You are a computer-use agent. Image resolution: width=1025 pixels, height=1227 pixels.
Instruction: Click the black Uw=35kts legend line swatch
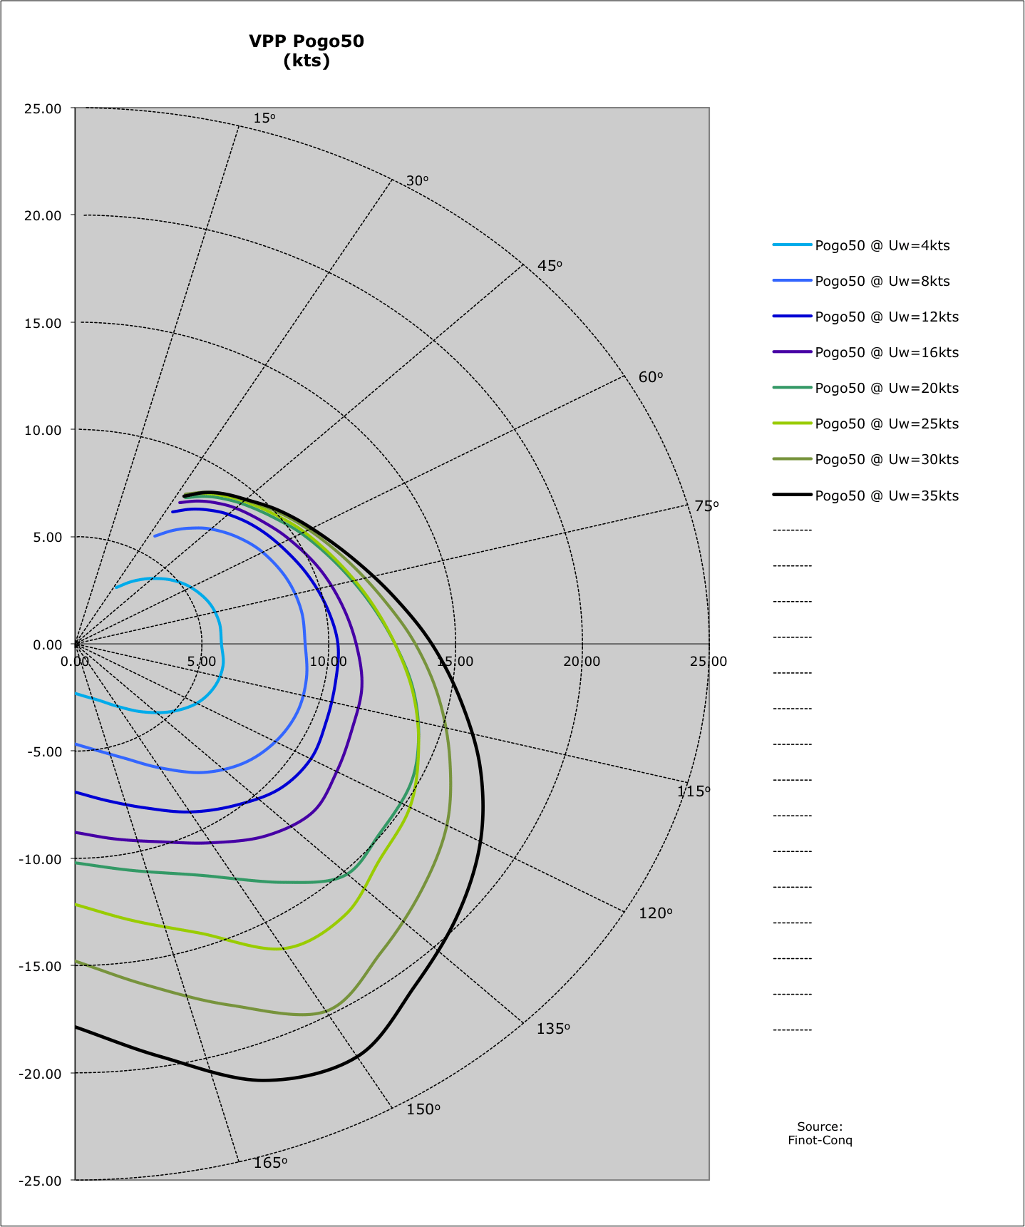pyautogui.click(x=793, y=494)
